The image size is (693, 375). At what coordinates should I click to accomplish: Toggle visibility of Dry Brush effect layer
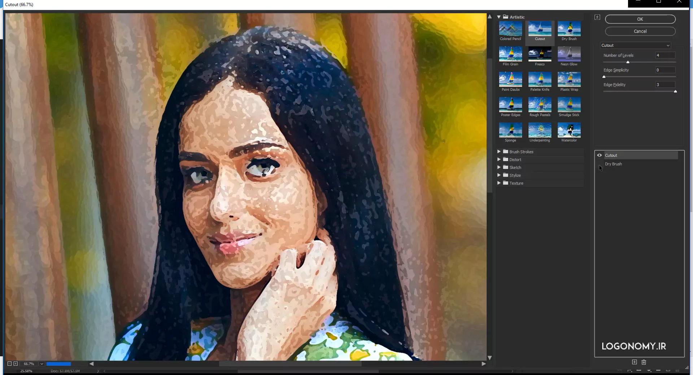(600, 164)
